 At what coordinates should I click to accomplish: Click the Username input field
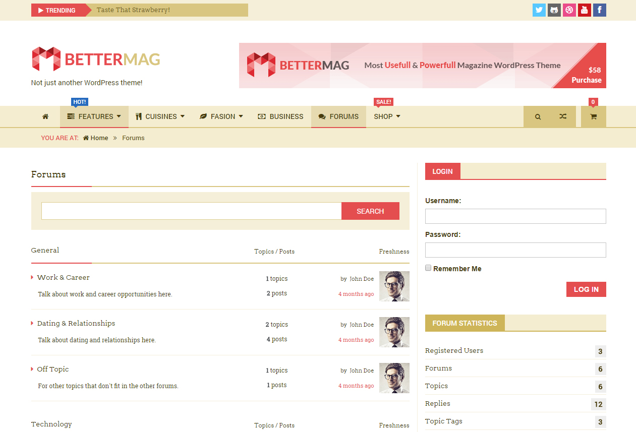pos(515,216)
